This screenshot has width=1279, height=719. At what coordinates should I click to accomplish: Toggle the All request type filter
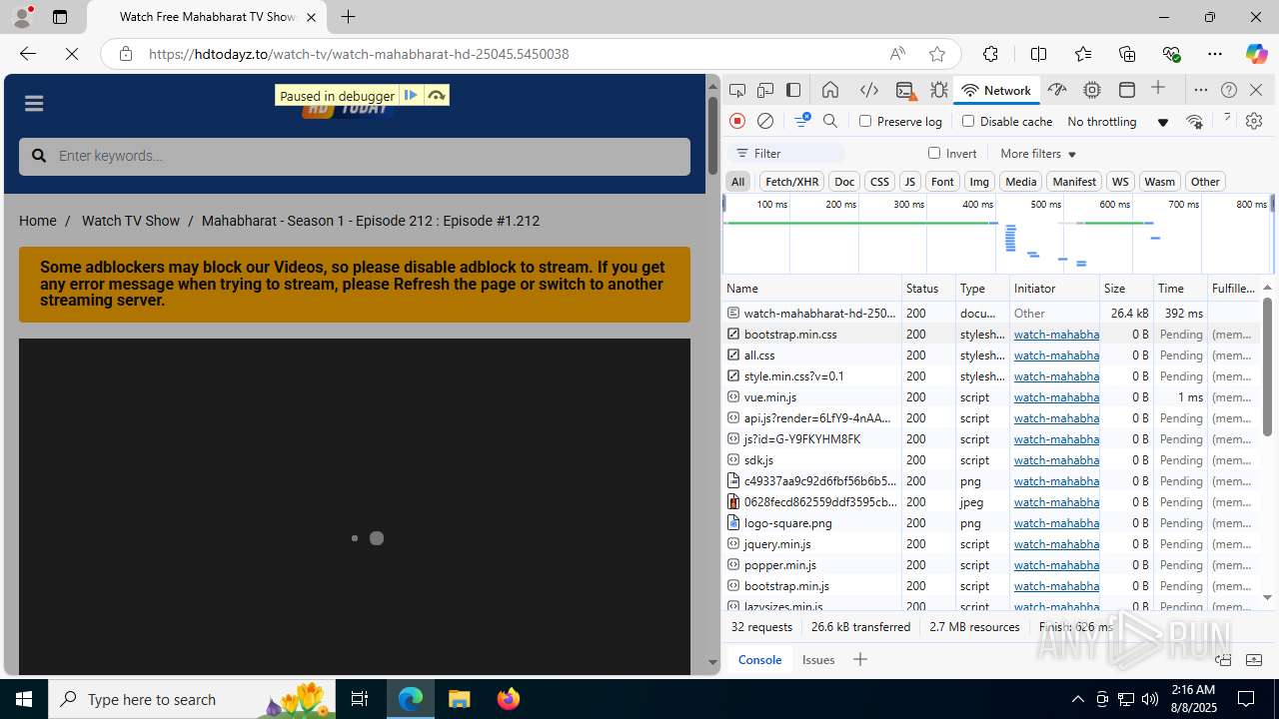click(x=737, y=182)
